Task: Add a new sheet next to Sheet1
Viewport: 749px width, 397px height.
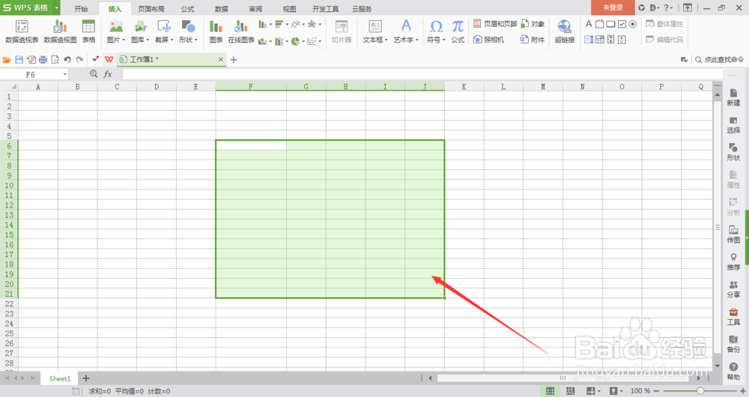Action: pos(86,378)
